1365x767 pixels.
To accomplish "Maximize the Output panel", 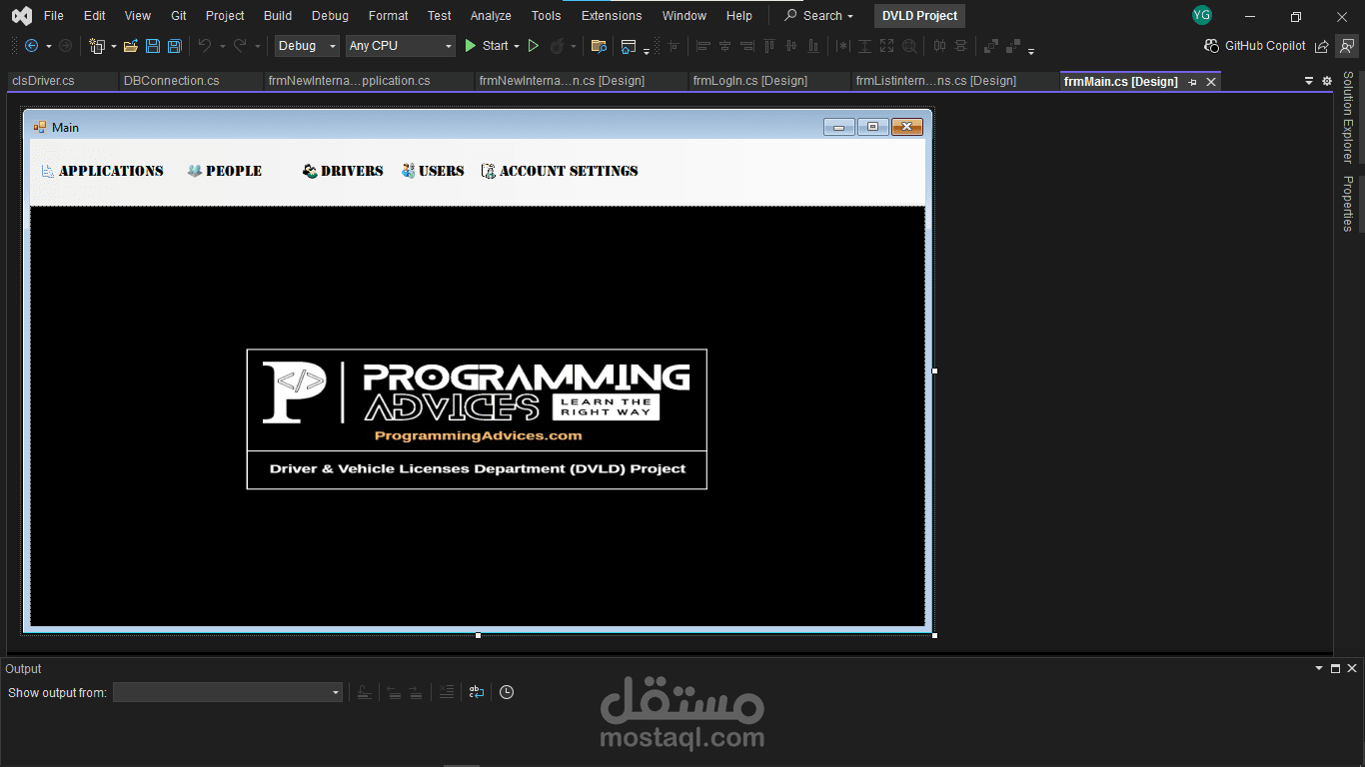I will (x=1336, y=668).
